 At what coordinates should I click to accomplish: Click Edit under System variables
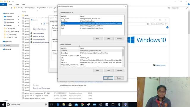pos(109,71)
